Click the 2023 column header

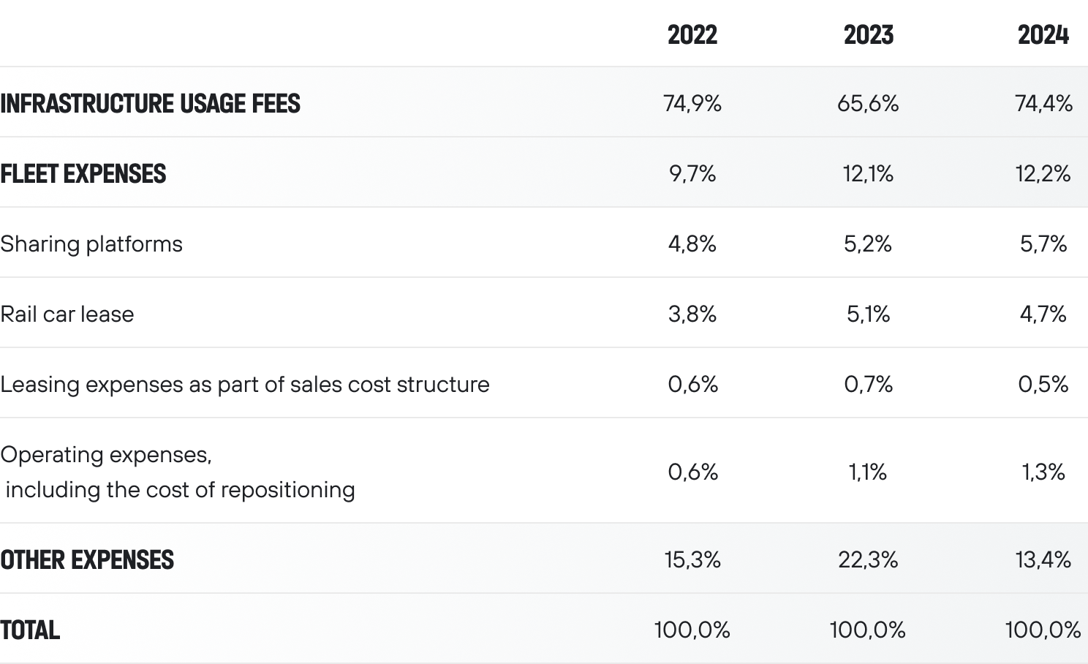point(868,34)
